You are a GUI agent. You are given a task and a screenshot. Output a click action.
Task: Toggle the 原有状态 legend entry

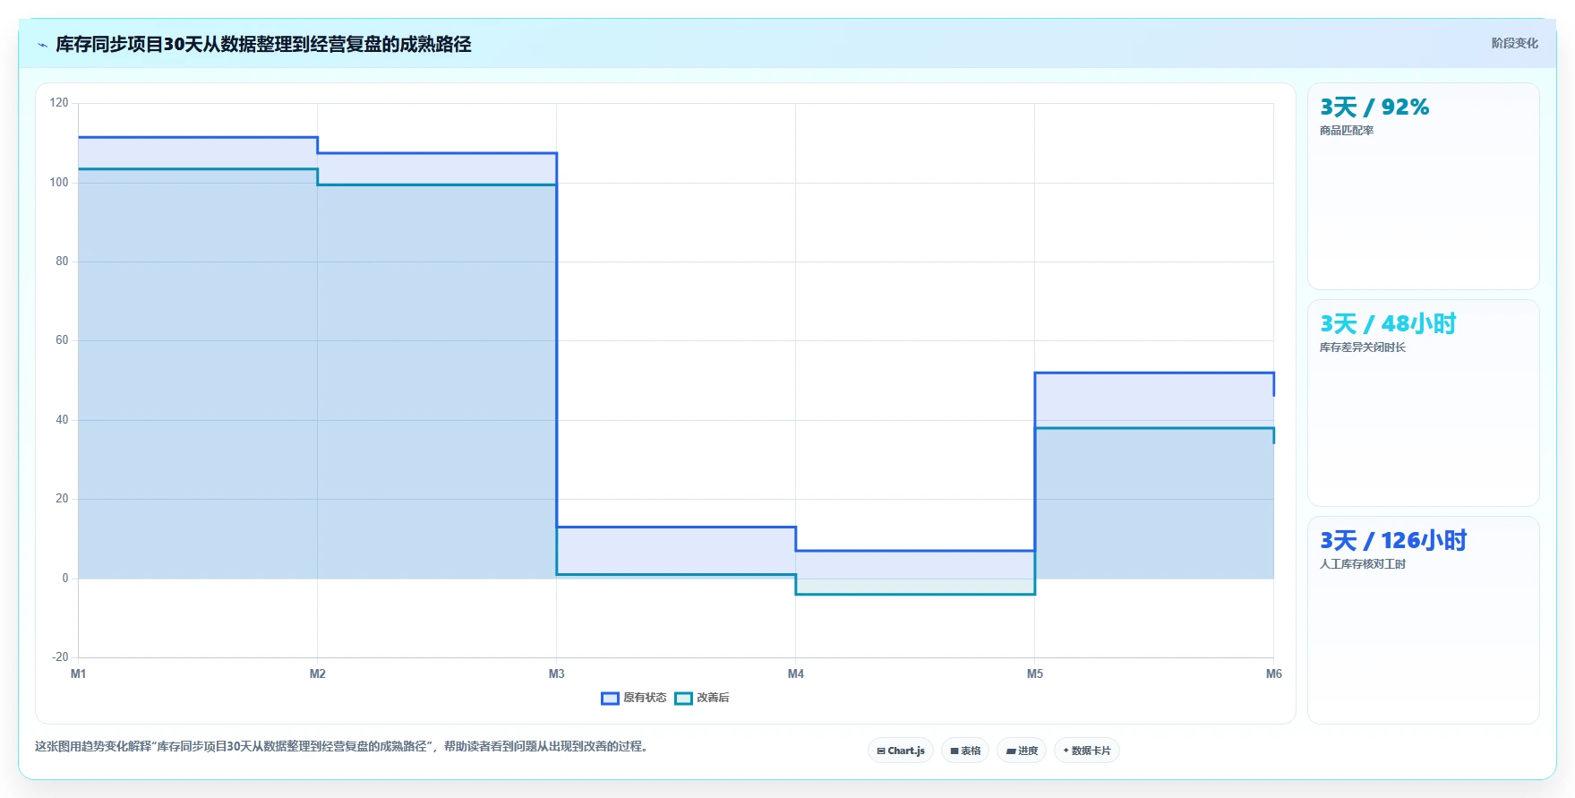pos(634,698)
